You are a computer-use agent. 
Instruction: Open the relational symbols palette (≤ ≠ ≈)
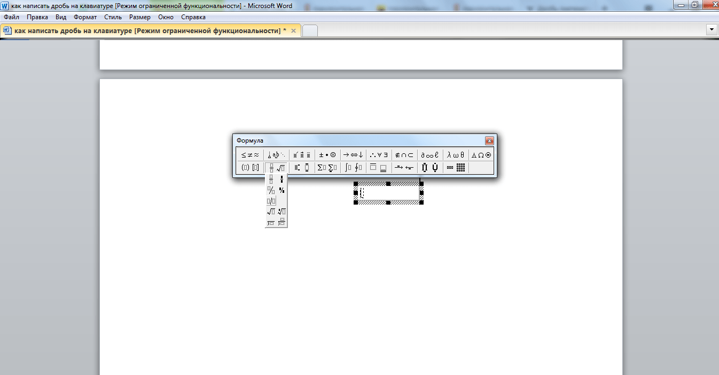tap(250, 155)
